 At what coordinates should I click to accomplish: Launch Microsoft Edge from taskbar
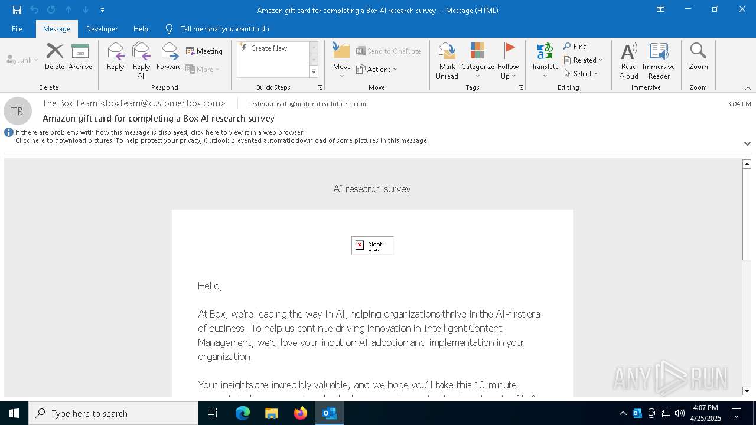click(243, 413)
